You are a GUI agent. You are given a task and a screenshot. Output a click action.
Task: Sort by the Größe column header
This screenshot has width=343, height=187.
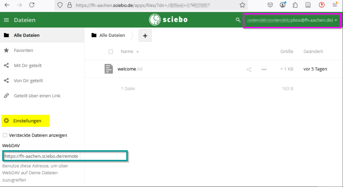click(287, 51)
